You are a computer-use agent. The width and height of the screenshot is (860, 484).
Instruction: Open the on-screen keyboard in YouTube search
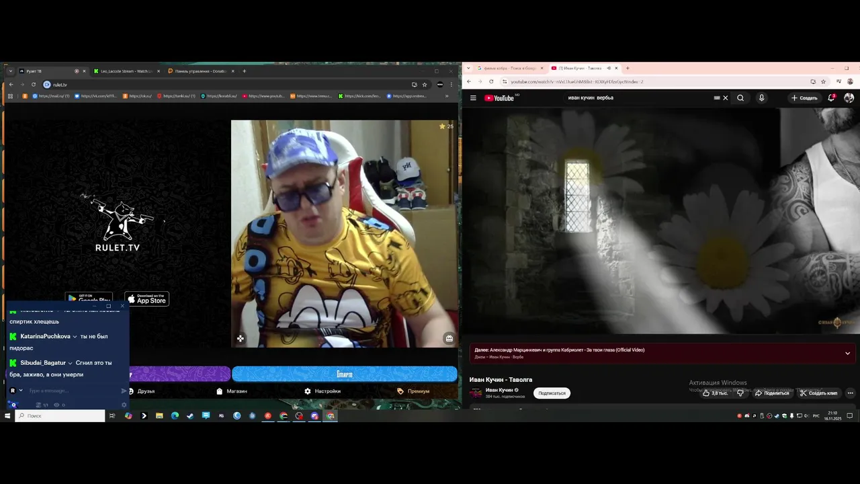click(x=716, y=98)
